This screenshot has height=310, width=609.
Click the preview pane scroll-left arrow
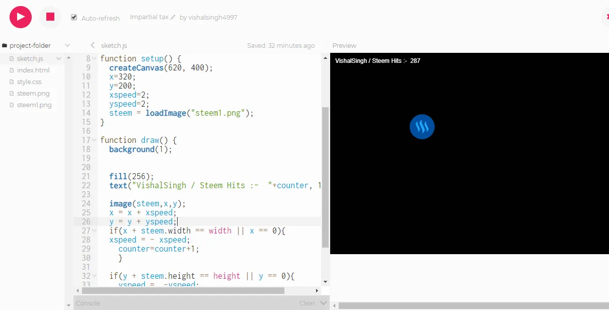[x=334, y=305]
